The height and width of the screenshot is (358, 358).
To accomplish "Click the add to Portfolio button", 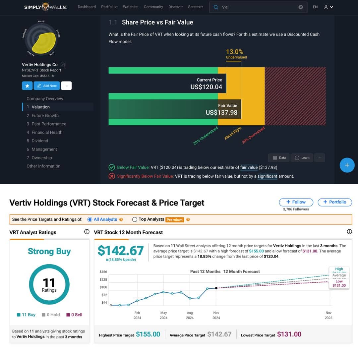I will tap(335, 202).
